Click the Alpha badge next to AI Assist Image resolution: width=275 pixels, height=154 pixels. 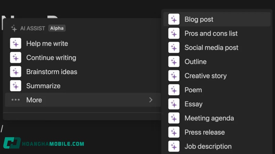pos(57,28)
